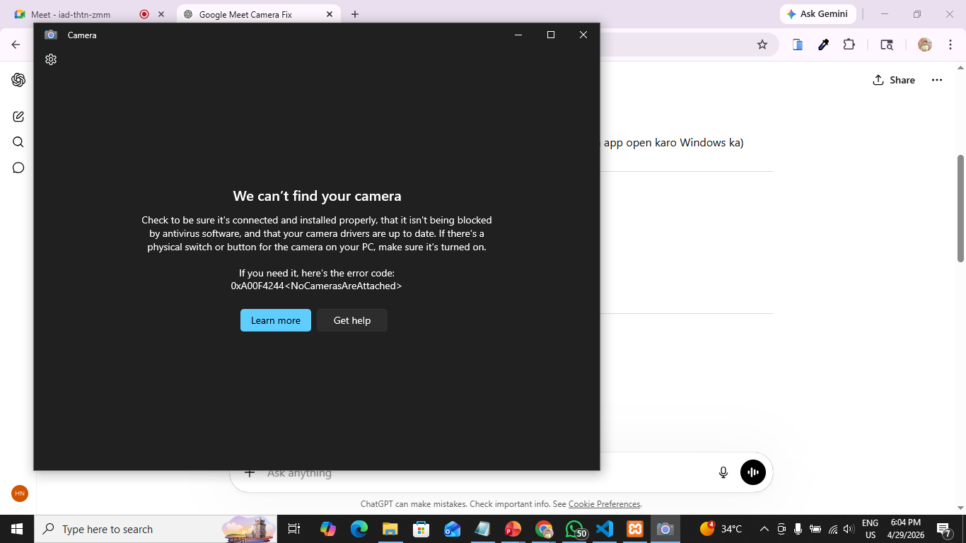
Task: Open a new browser tab
Action: coord(355,14)
